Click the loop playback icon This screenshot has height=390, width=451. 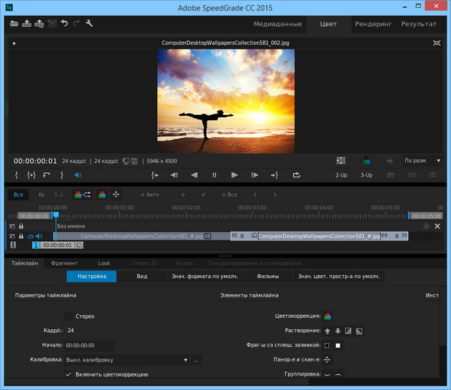click(296, 175)
